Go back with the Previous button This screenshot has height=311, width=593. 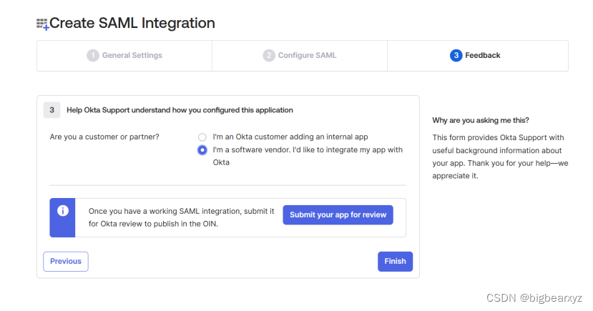pyautogui.click(x=66, y=262)
